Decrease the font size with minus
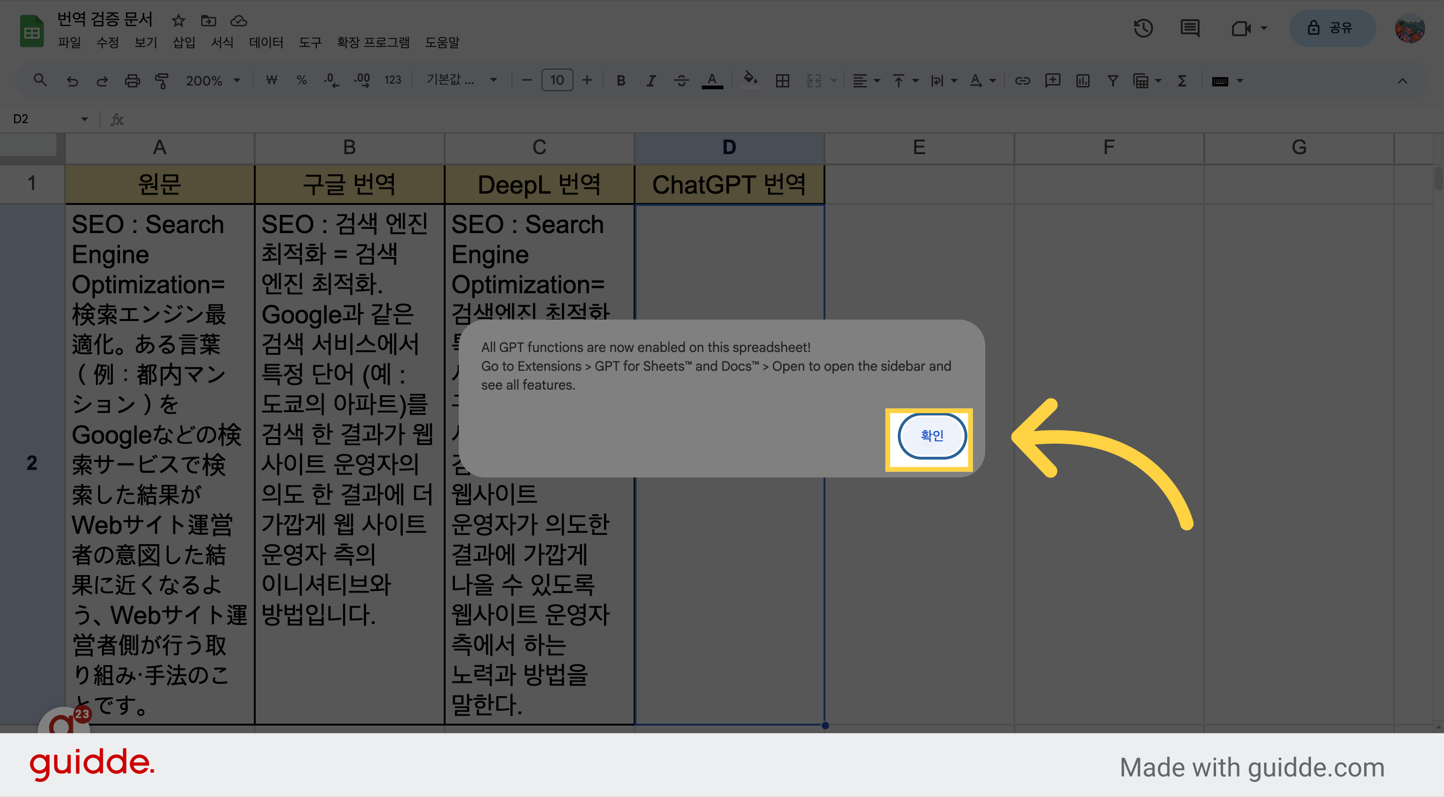 tap(526, 81)
